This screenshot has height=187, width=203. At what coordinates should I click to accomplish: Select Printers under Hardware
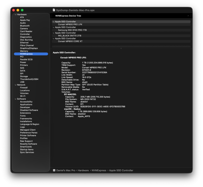[x=24, y=65]
